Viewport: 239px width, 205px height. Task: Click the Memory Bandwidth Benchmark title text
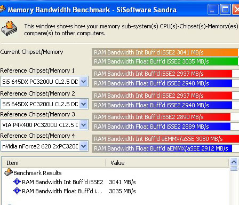point(92,10)
